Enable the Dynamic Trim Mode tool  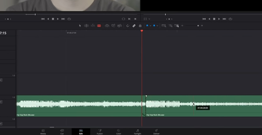tap(93, 26)
